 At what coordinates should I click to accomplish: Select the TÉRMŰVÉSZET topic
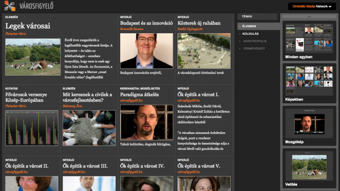(x=254, y=49)
